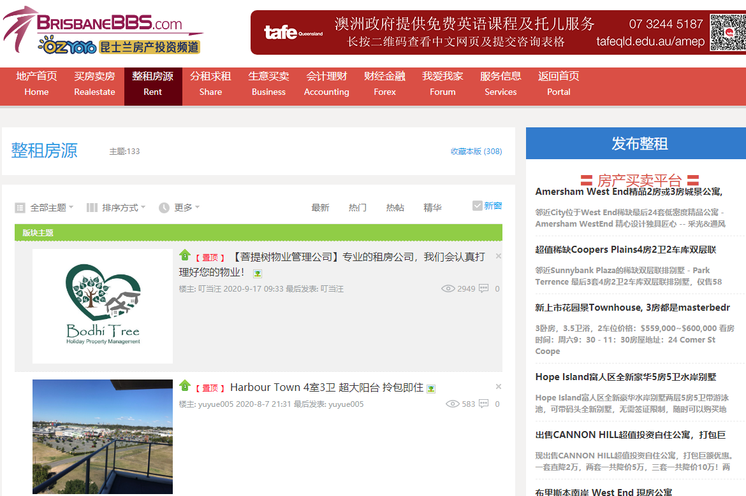Open Harbour Town 4室3卫 thread
This screenshot has width=746, height=496.
[327, 388]
